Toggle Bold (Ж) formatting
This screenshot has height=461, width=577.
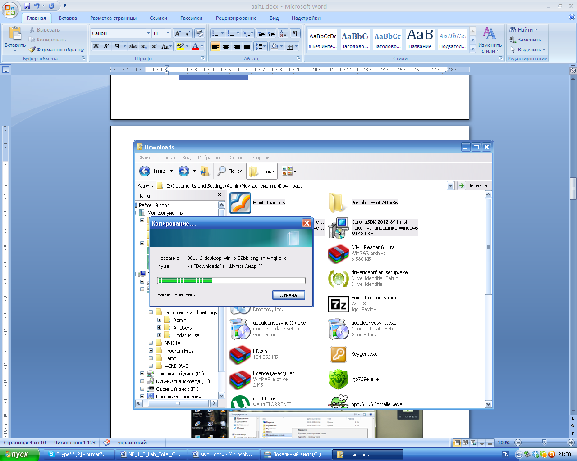pyautogui.click(x=96, y=46)
